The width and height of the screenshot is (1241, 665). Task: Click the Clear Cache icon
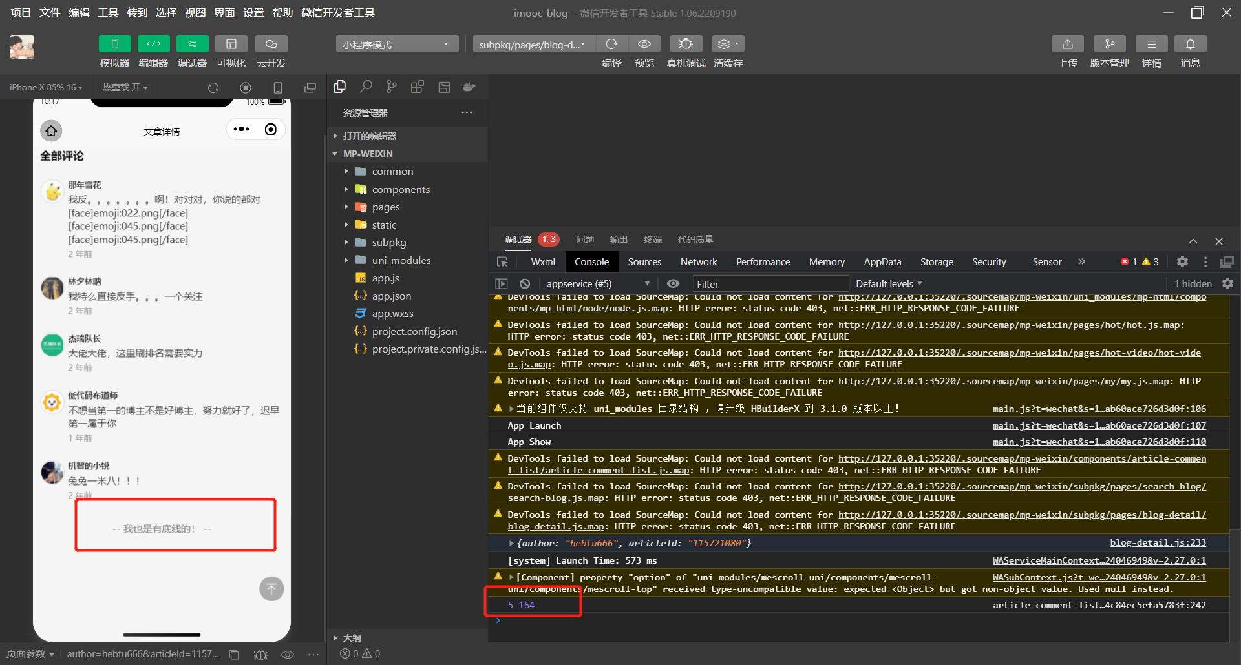[x=728, y=44]
